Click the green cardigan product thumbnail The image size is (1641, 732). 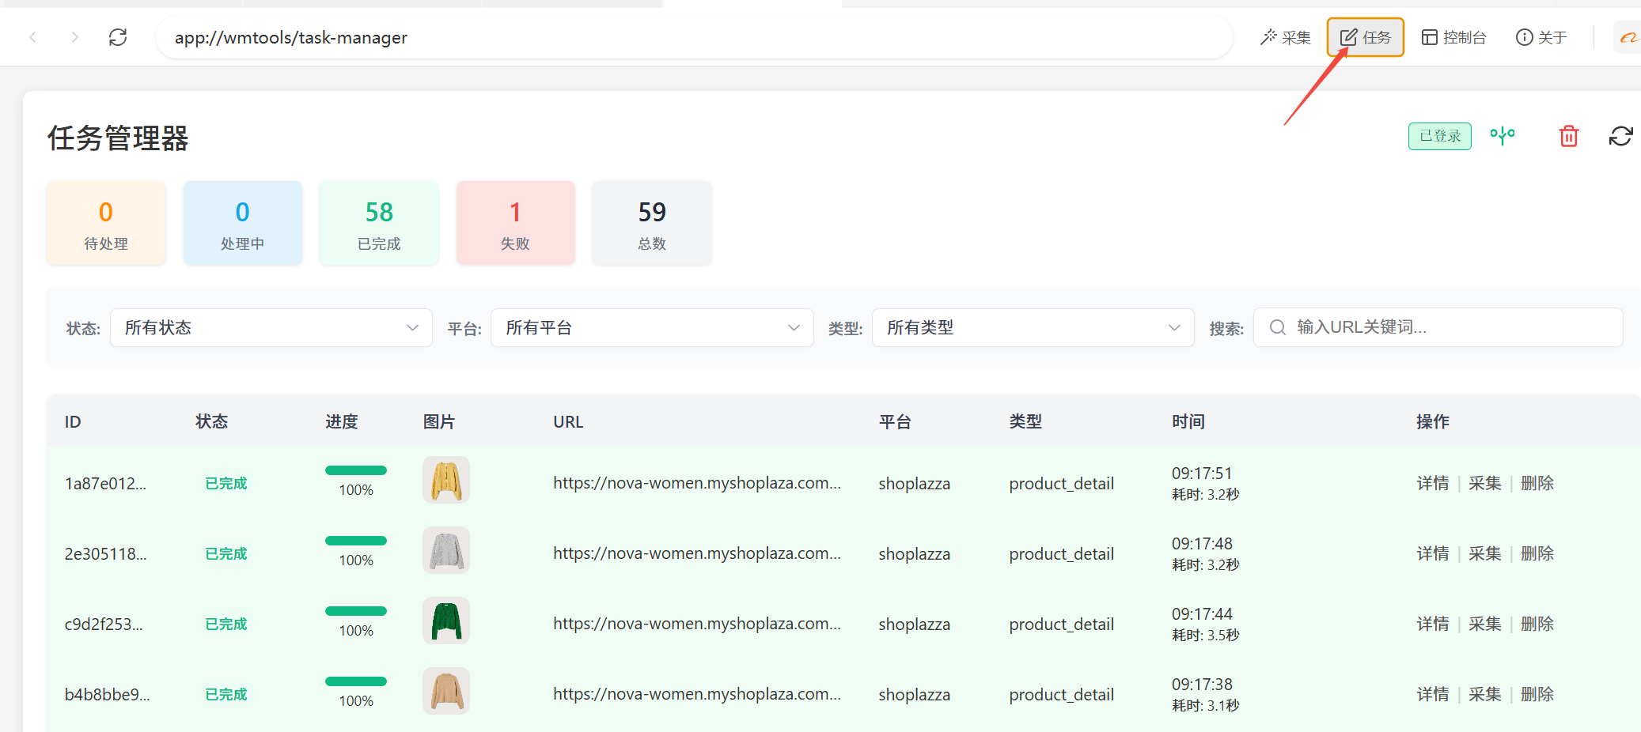tap(446, 621)
